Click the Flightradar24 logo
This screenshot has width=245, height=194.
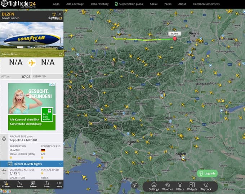(x=18, y=4)
